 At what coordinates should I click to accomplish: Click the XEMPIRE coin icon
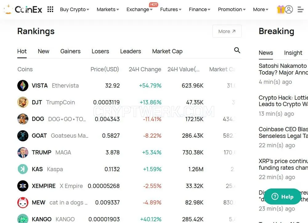(x=23, y=186)
